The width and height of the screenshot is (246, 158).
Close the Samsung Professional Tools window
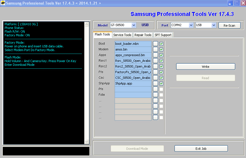243,3
